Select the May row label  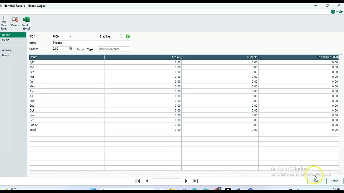point(32,86)
